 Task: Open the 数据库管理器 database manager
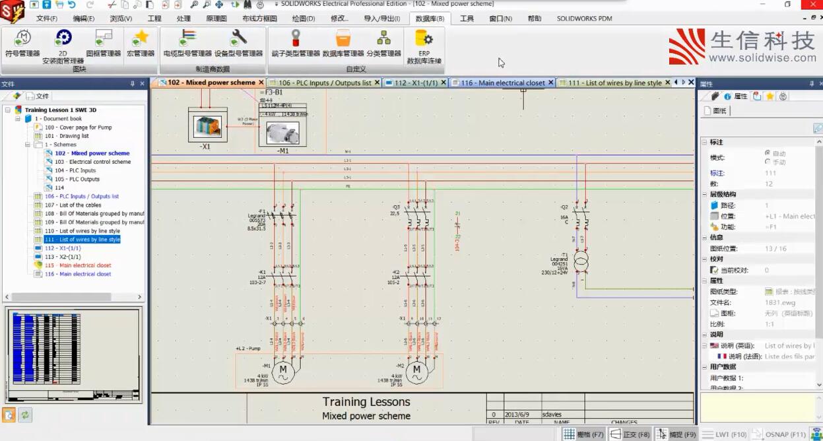(343, 44)
